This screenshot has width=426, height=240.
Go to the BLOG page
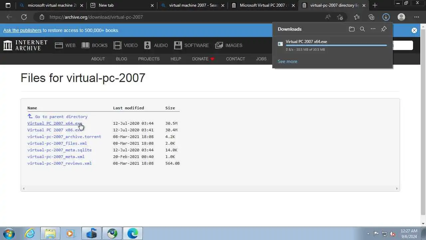pos(121,59)
